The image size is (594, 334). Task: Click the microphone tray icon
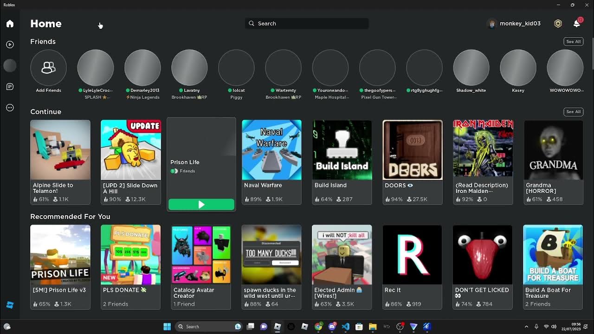coord(536,327)
